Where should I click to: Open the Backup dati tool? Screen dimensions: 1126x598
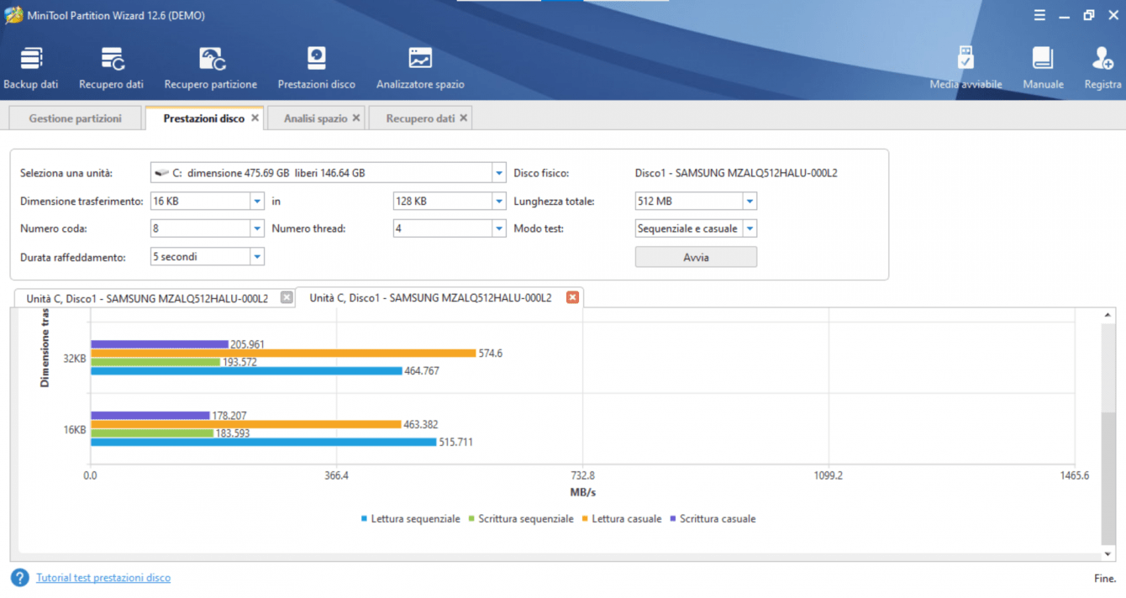click(31, 69)
